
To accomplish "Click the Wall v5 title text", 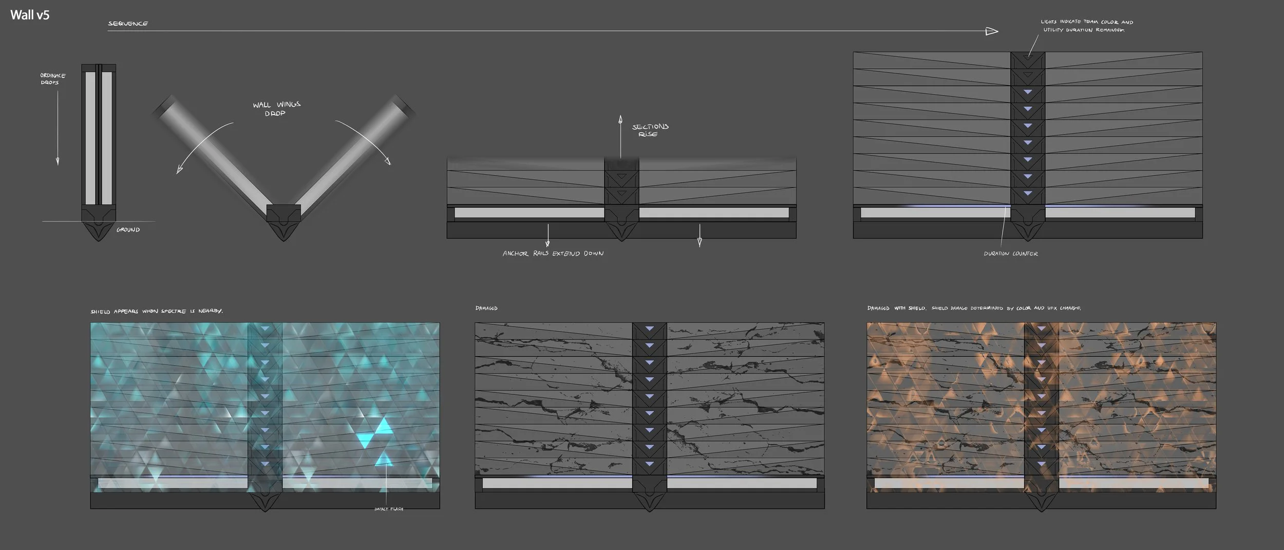I will [30, 15].
